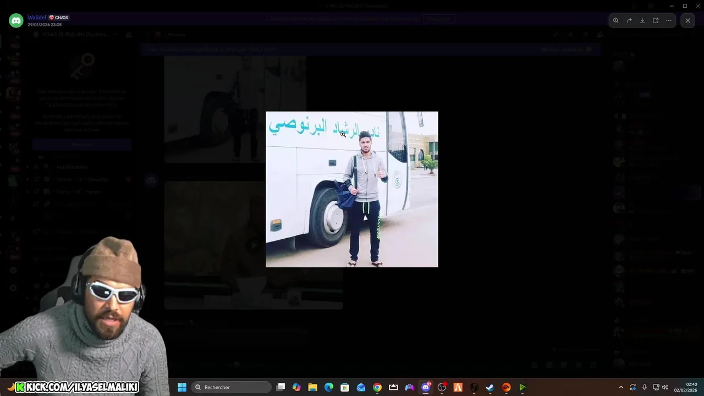
Task: Forward the image using the arrow icon
Action: pyautogui.click(x=629, y=20)
